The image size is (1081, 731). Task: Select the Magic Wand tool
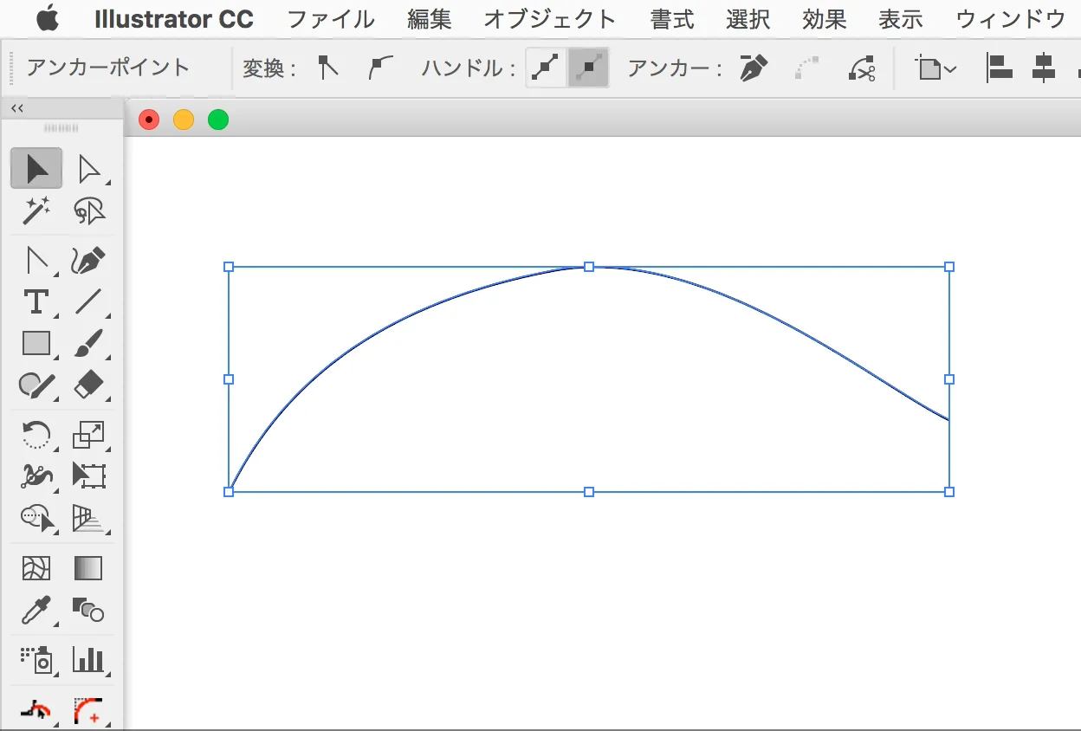[x=36, y=210]
